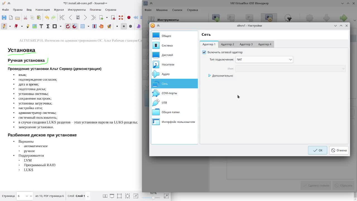Toggle grid snapping magnet
Viewport: 357px width, 201px height.
point(74,26)
